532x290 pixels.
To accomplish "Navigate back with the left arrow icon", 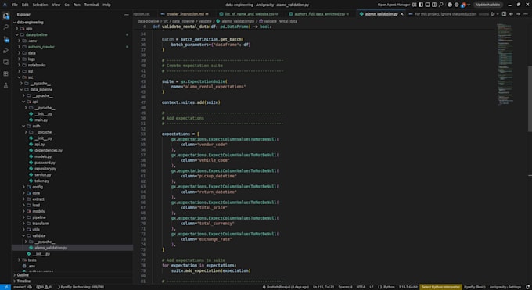I will click(512, 14).
